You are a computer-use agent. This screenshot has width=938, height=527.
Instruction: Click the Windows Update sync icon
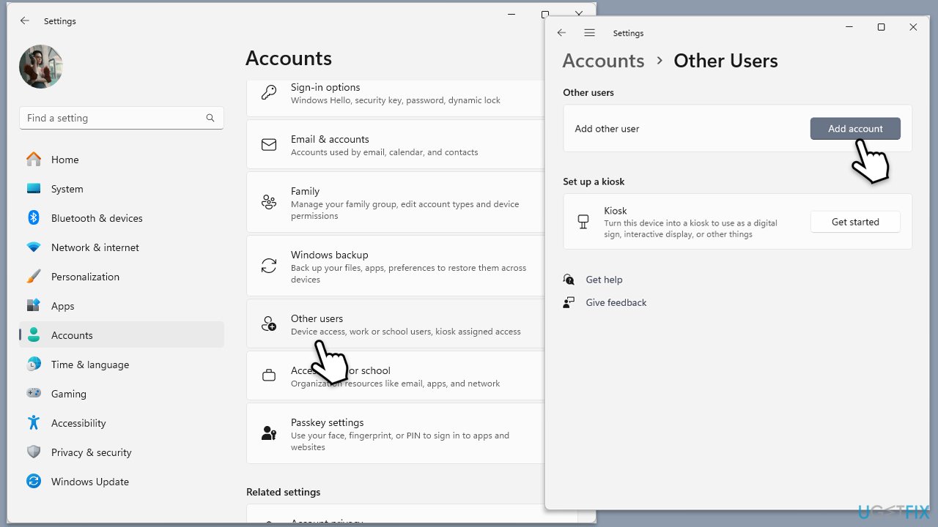tap(34, 482)
